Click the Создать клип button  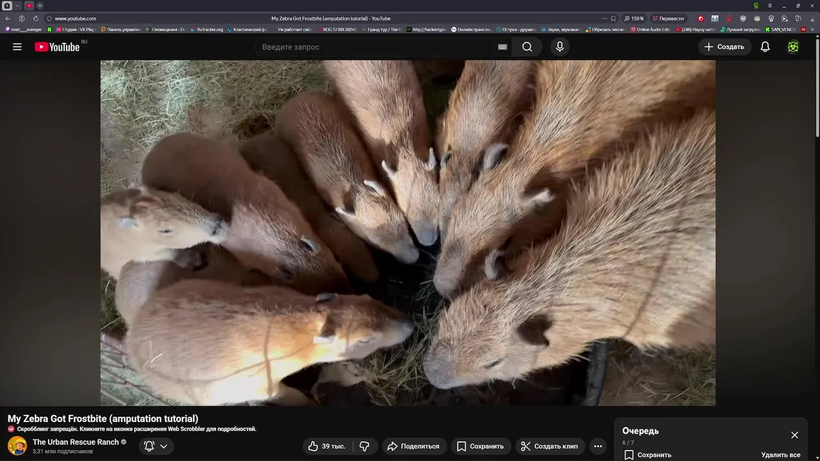click(x=549, y=446)
